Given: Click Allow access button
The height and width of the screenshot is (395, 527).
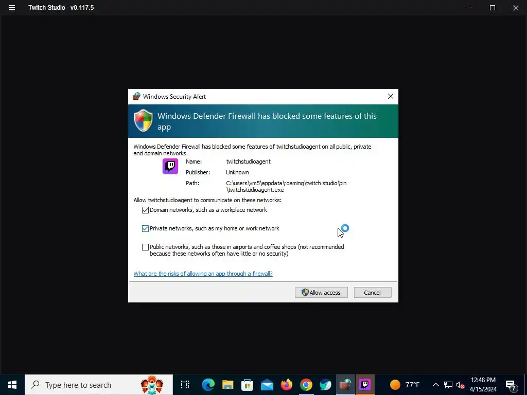Looking at the screenshot, I should point(321,293).
